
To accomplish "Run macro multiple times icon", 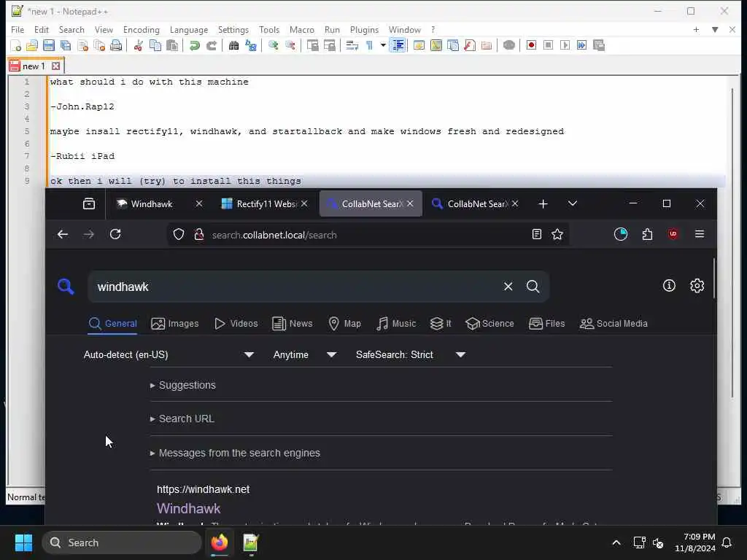I will 581,45.
